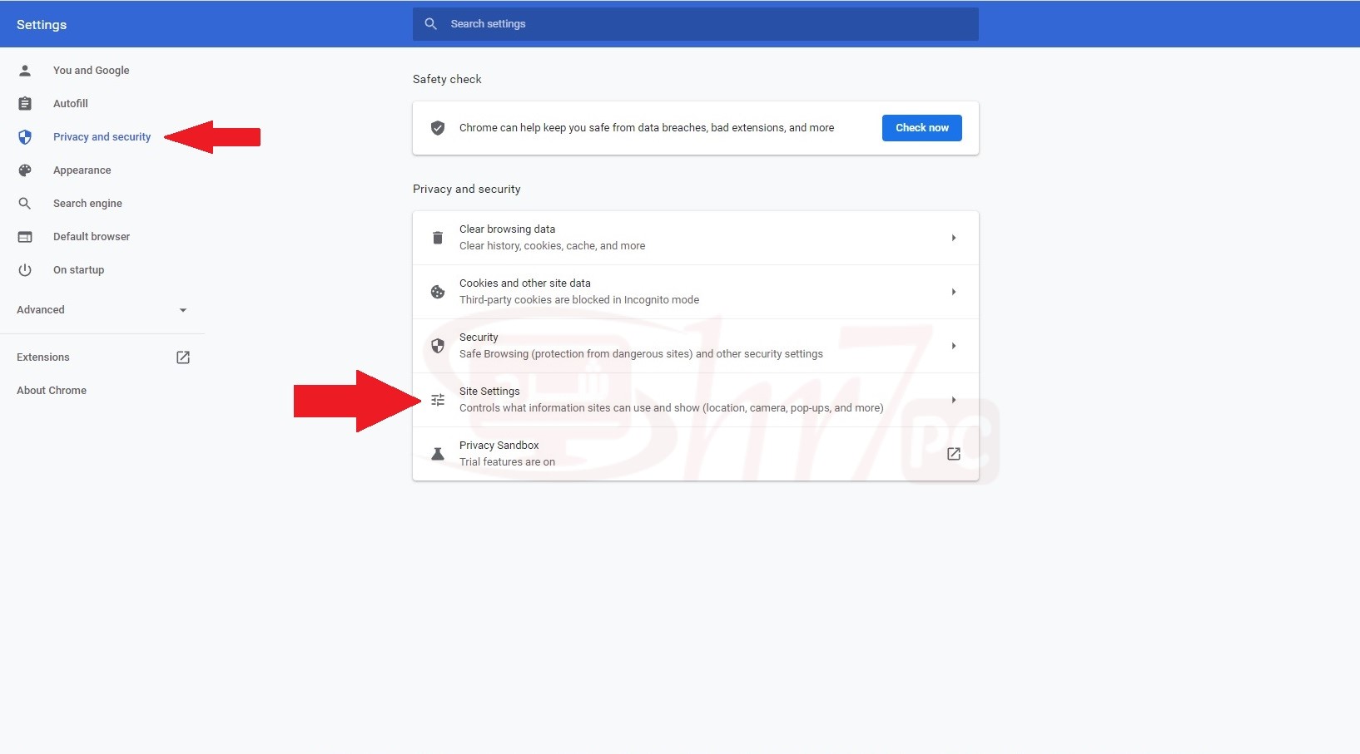Open the You and Google section
Screen dimensions: 1360x754
click(92, 71)
